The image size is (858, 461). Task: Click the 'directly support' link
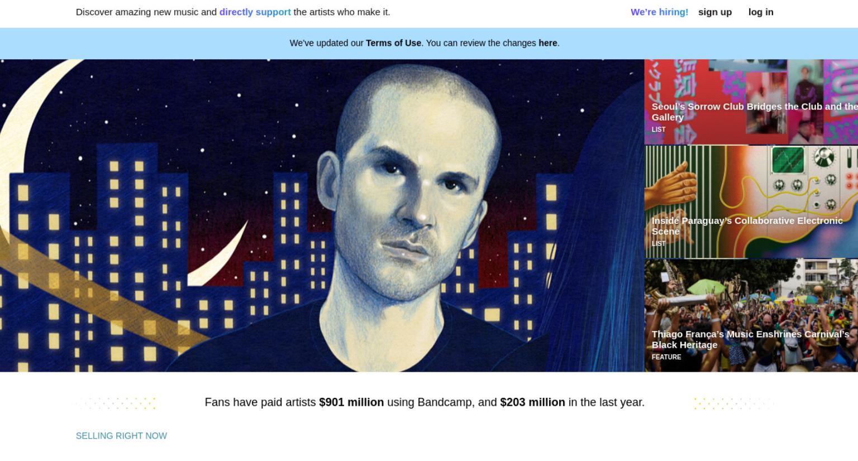tap(255, 12)
